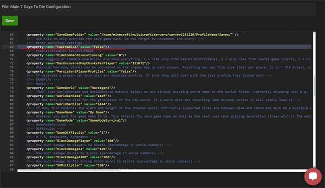
Task: Click the GameMode GameModeSurvival line
Action: [x=76, y=120]
